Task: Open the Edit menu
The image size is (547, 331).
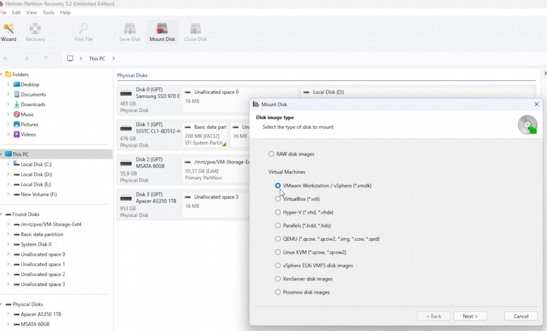Action: [16, 13]
